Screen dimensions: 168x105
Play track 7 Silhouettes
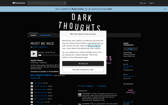32,102
